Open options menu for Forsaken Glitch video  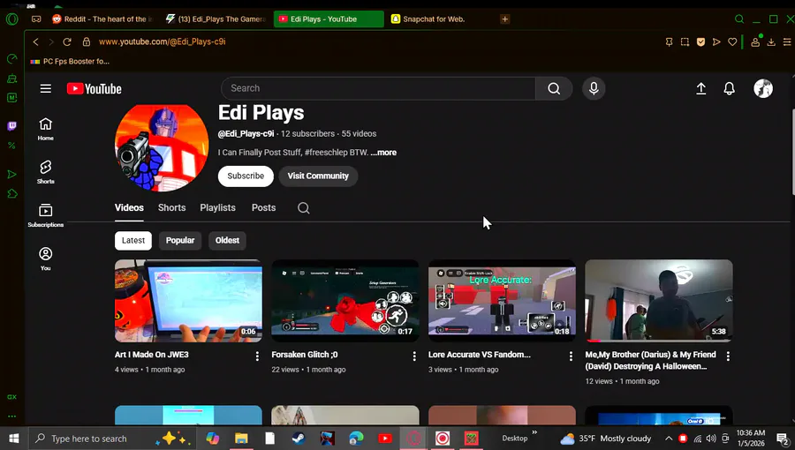414,356
